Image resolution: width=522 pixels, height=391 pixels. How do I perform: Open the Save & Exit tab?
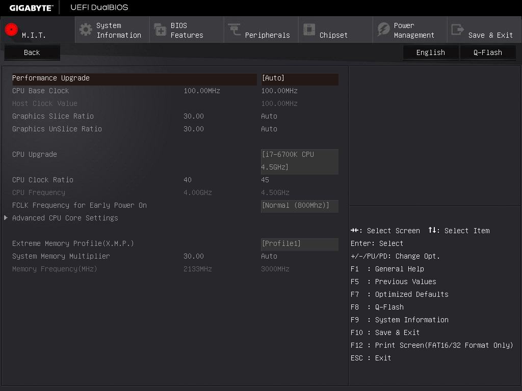pyautogui.click(x=484, y=30)
